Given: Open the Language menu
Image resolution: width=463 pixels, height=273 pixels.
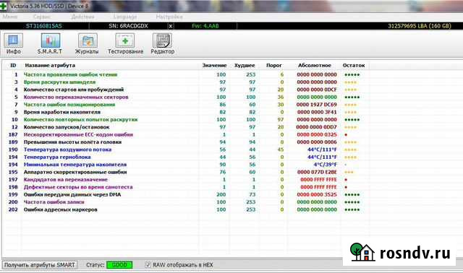Looking at the screenshot, I should 125,17.
